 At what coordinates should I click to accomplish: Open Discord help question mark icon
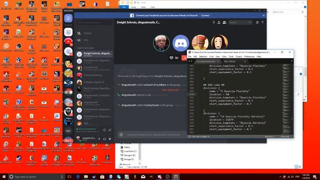(x=262, y=22)
